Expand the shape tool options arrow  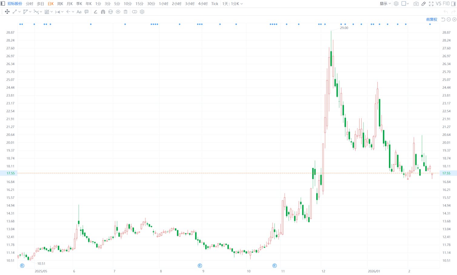30,12
